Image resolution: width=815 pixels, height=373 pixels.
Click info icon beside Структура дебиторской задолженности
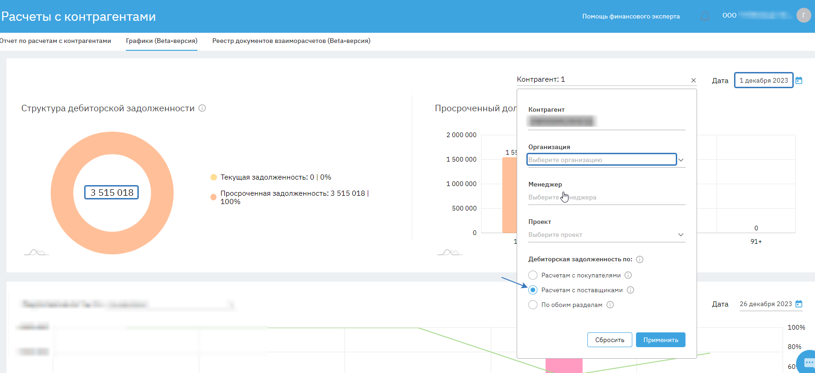click(202, 108)
